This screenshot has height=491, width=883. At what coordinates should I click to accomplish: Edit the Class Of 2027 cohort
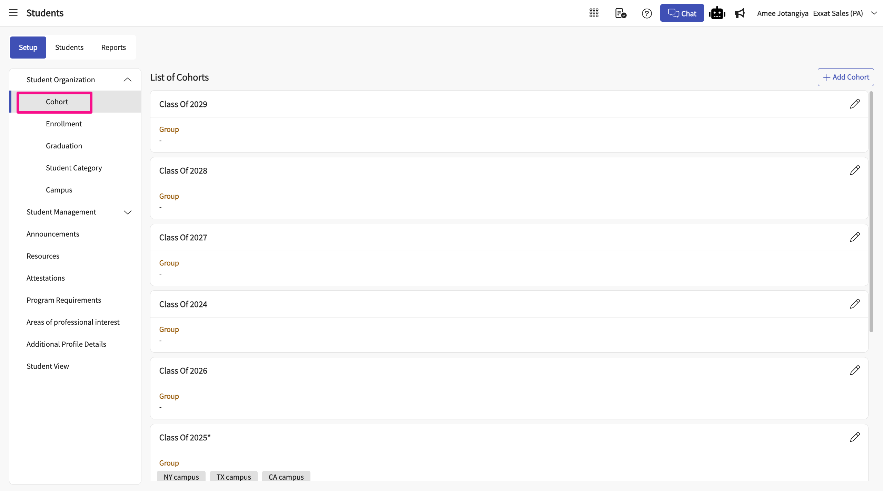[x=855, y=237]
